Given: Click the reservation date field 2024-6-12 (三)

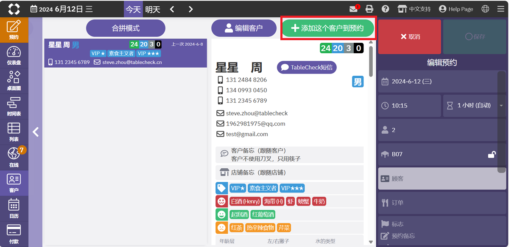Looking at the screenshot, I should 442,81.
